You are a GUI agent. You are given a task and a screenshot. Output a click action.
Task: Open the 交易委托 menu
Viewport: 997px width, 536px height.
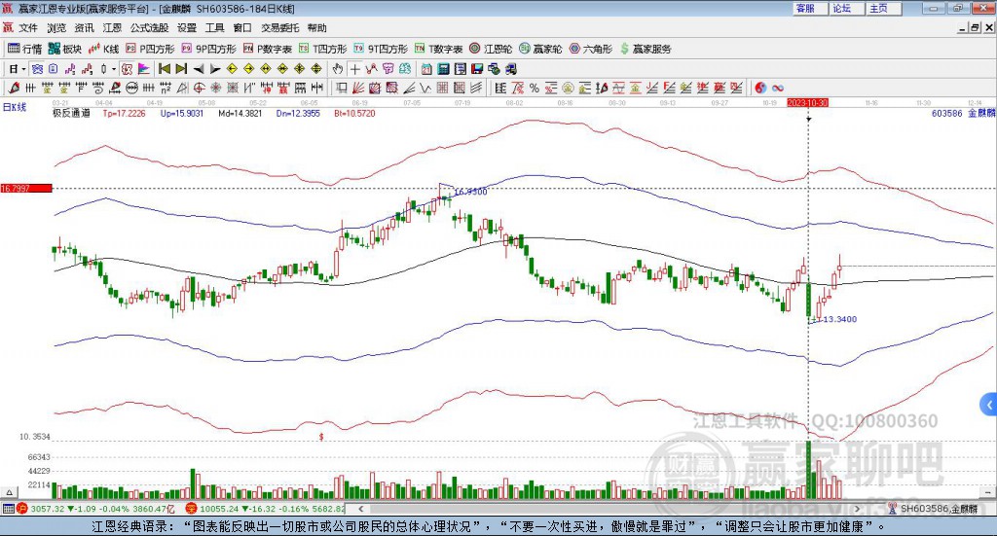pos(279,28)
